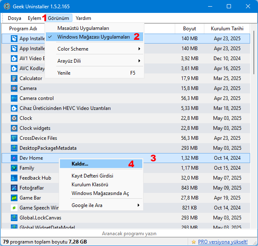Click the 843 MB size cell
The image size is (258, 246).
coord(189,188)
